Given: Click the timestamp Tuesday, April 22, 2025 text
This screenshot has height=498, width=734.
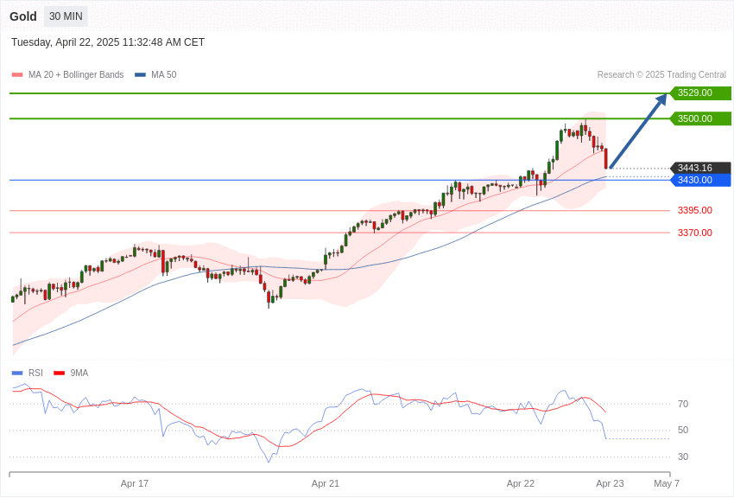Looking at the screenshot, I should point(108,42).
